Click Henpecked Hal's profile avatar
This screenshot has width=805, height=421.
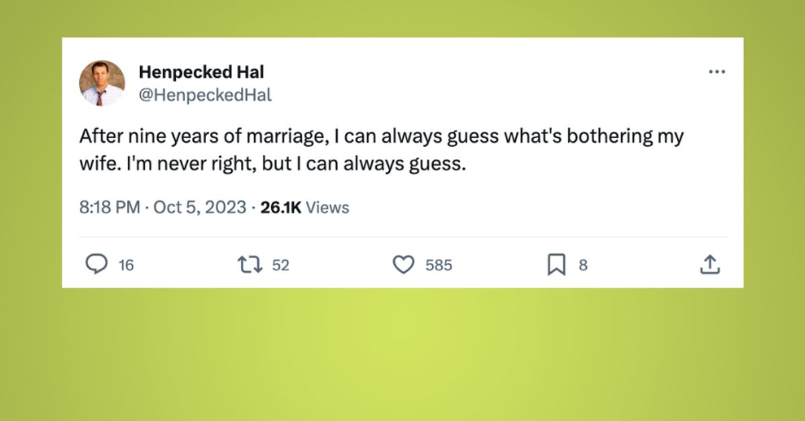(x=102, y=83)
